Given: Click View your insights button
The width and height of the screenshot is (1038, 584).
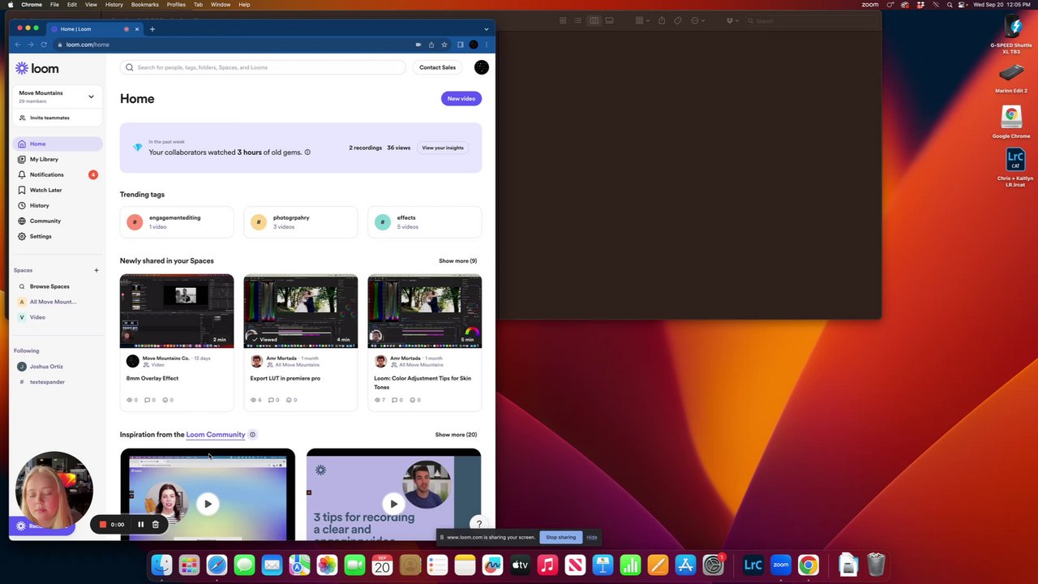Looking at the screenshot, I should [x=443, y=148].
